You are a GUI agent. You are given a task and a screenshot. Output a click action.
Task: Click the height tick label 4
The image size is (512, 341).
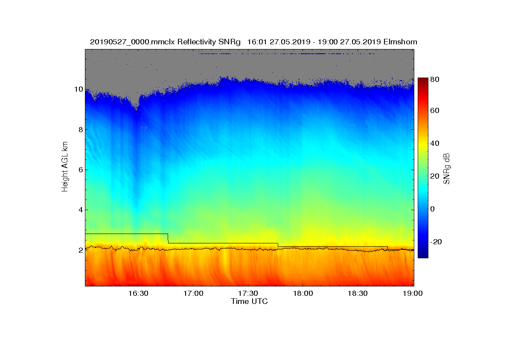[x=81, y=210]
